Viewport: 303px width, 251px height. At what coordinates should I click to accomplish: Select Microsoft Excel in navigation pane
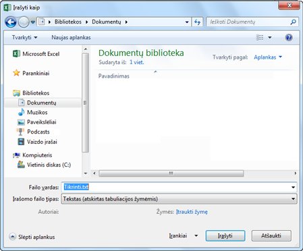(36, 54)
